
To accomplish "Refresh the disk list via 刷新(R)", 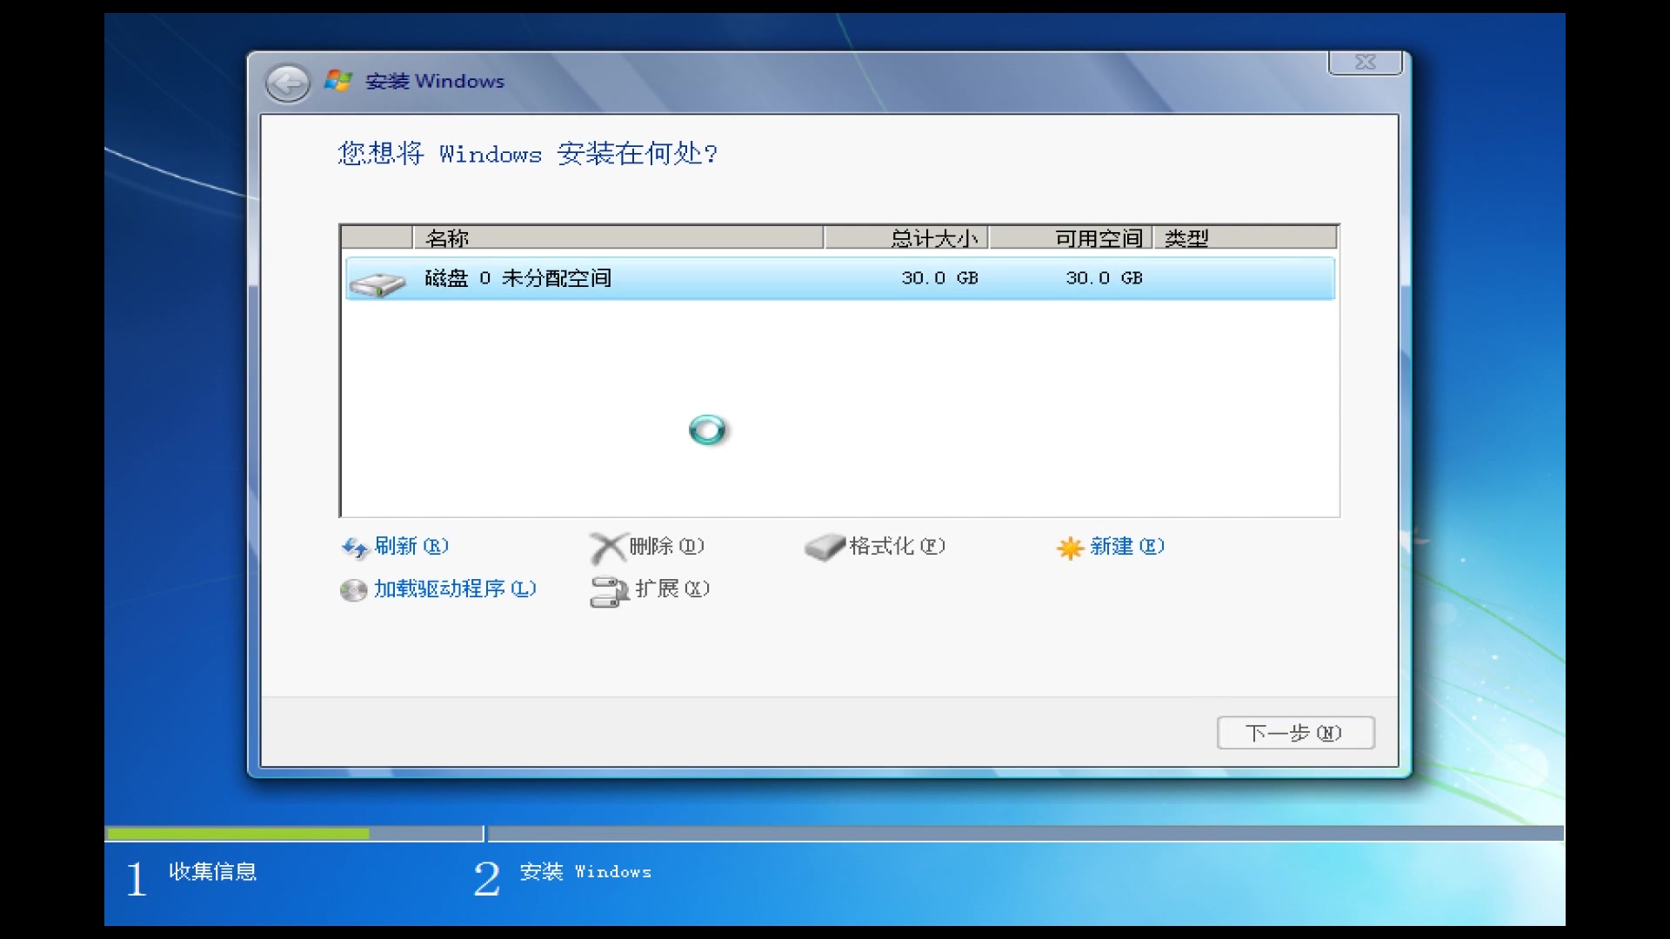I will pyautogui.click(x=411, y=546).
